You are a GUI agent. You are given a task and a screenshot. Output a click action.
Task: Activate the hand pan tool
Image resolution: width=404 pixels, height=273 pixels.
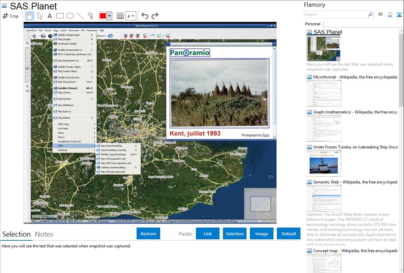click(29, 16)
